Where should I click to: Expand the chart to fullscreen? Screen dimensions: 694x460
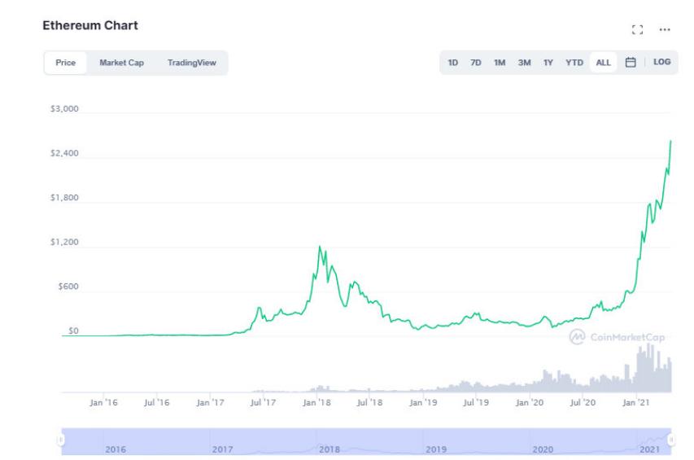point(637,29)
